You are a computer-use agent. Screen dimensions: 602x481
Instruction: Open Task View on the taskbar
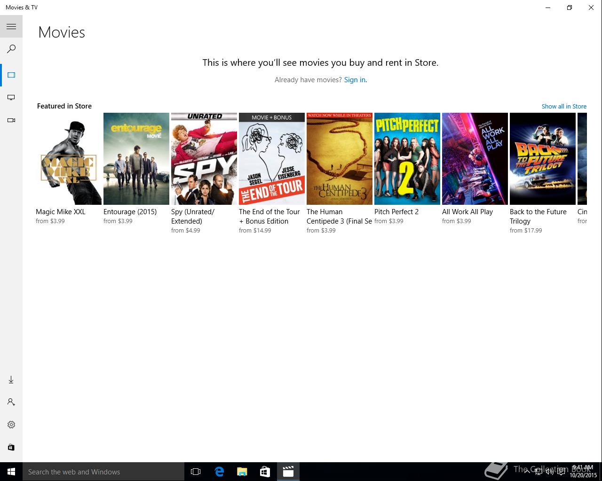tap(196, 472)
